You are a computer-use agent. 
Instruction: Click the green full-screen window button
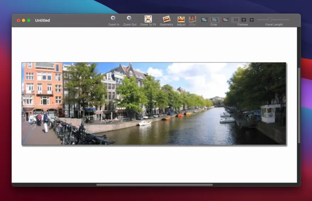(x=29, y=20)
